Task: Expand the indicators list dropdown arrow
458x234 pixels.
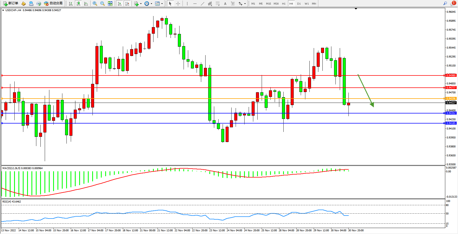Action: coord(141,4)
